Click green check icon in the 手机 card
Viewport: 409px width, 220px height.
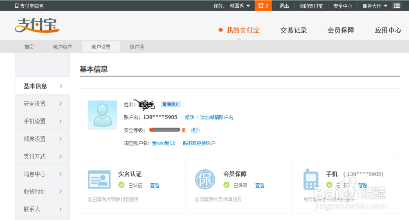pos(329,185)
